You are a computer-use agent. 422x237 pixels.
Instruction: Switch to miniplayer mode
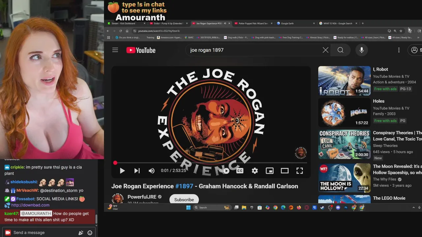pos(270,171)
